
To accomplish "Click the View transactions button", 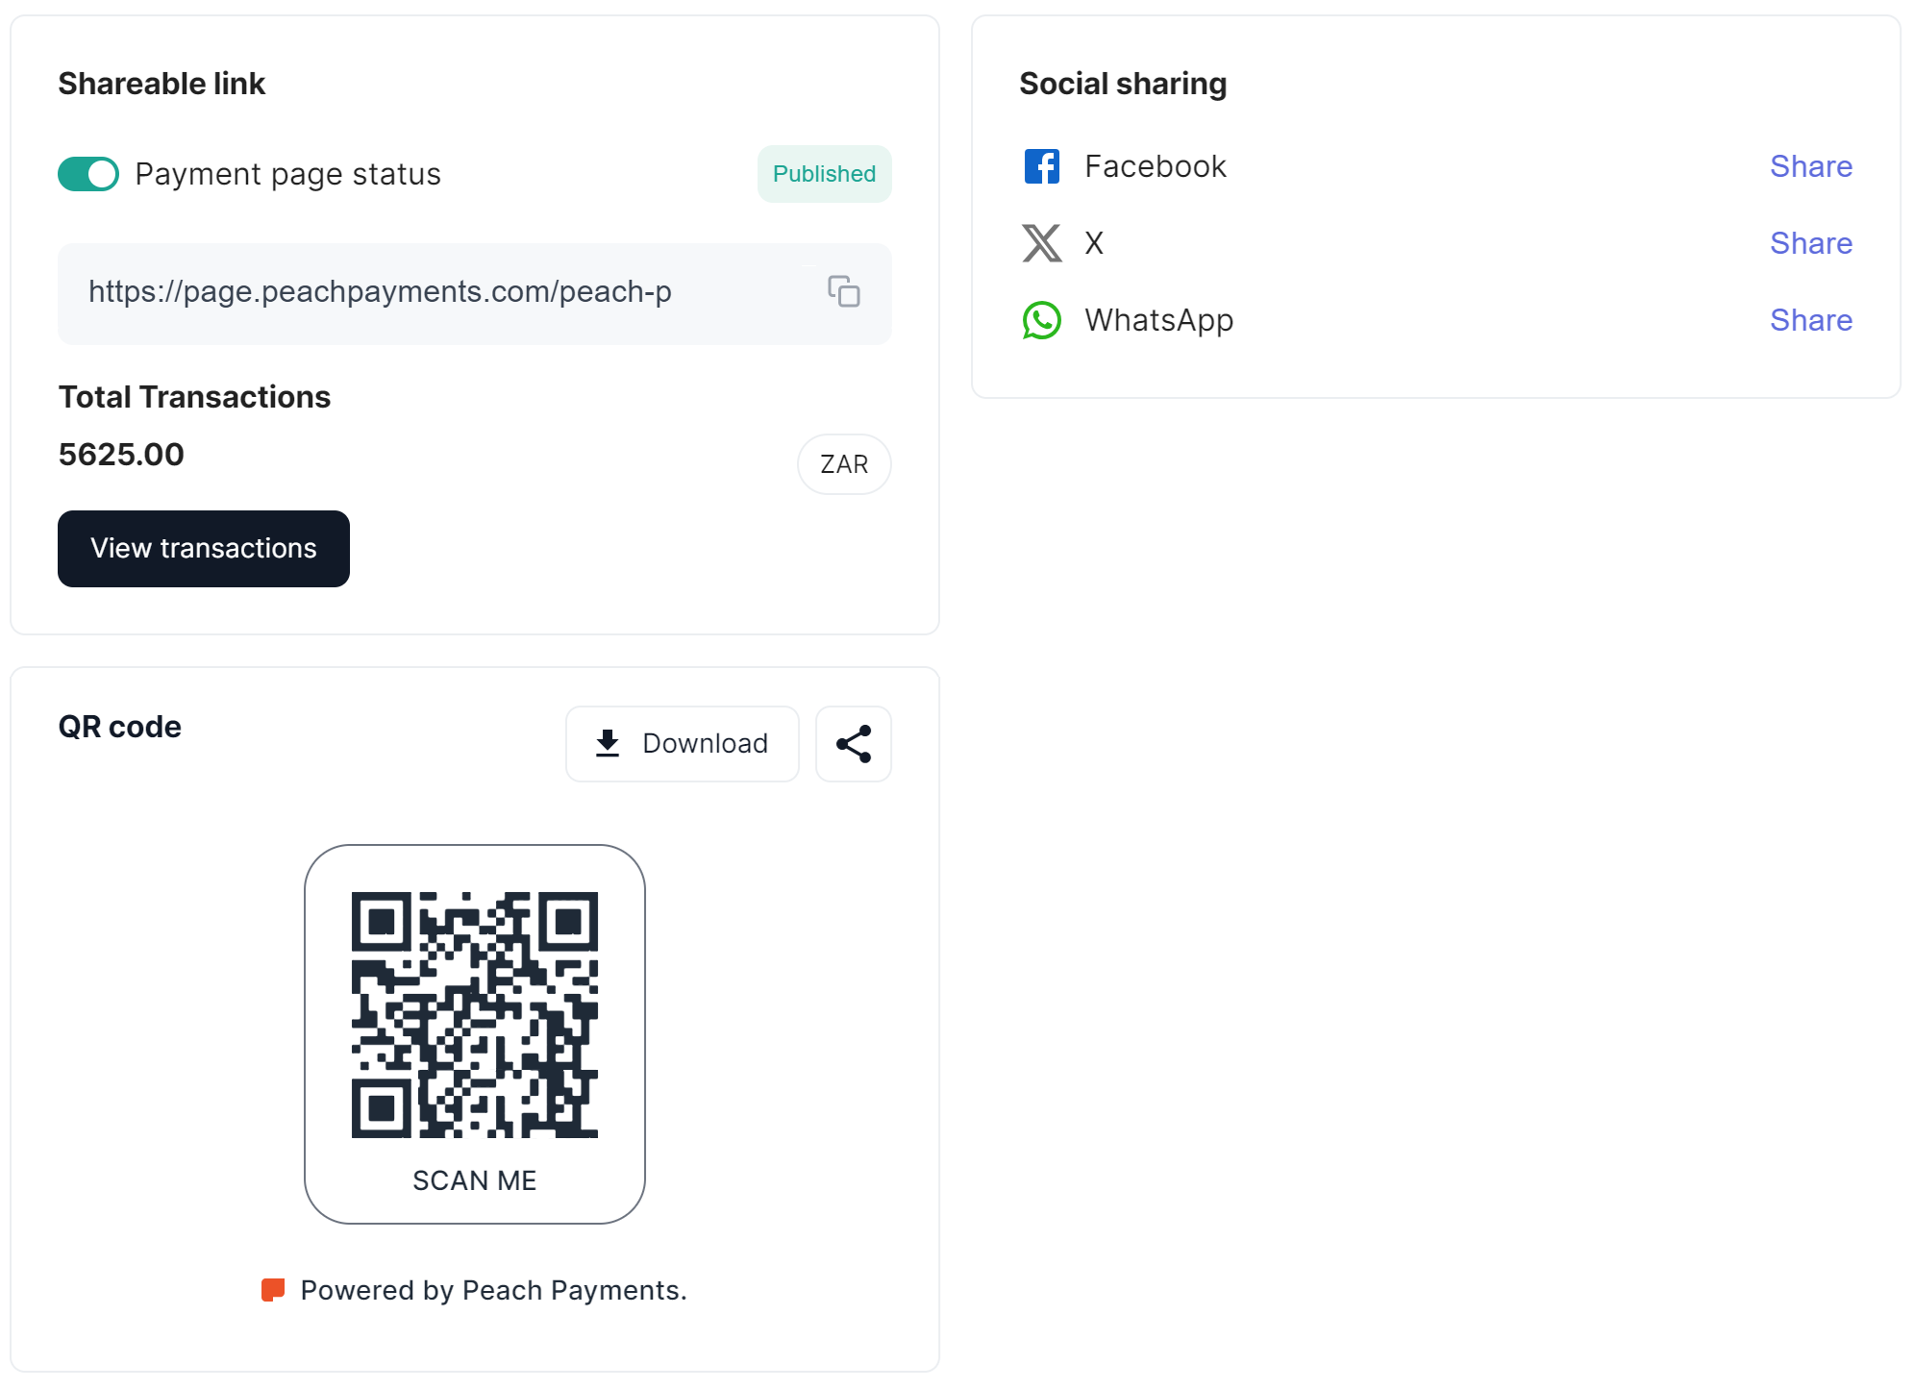I will point(204,548).
